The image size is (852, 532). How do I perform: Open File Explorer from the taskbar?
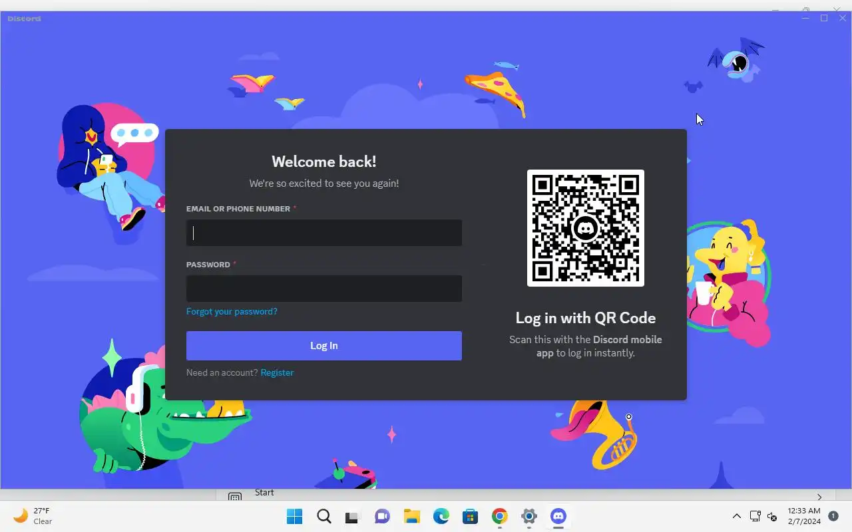click(x=411, y=516)
